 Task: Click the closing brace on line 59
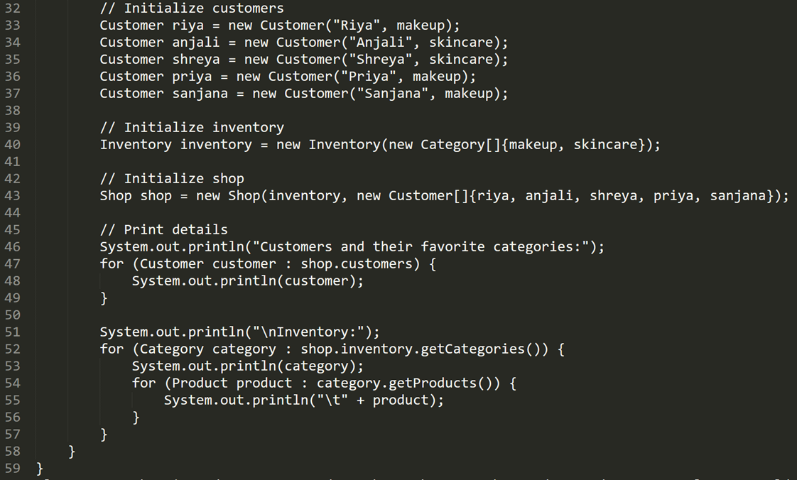40,469
